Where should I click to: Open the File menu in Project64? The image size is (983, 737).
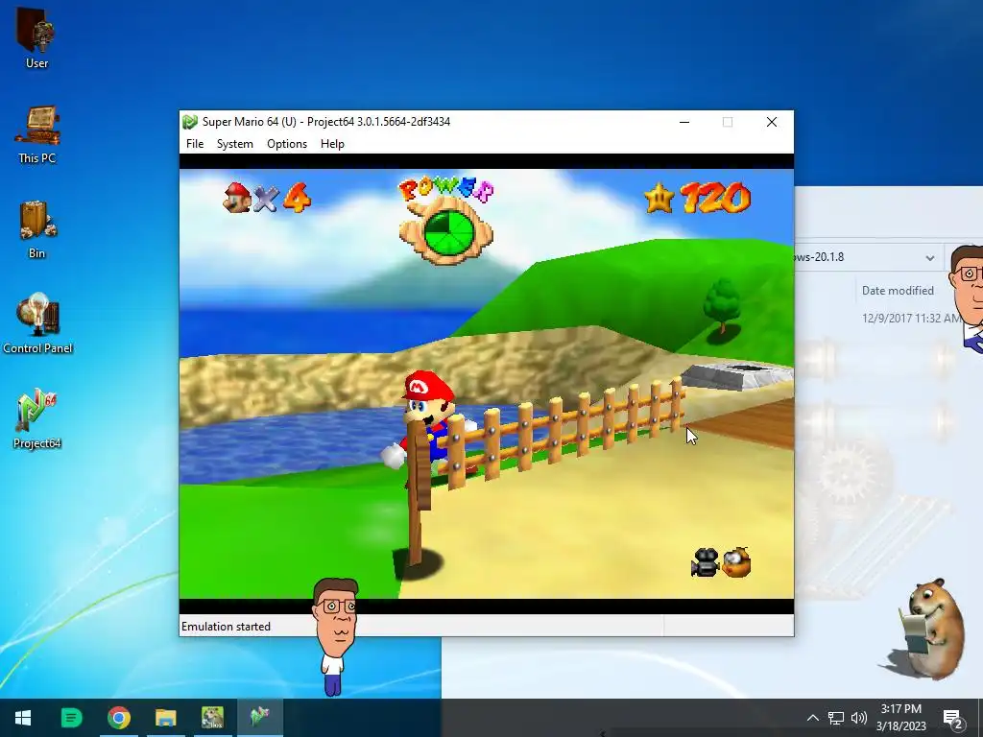[x=195, y=144]
